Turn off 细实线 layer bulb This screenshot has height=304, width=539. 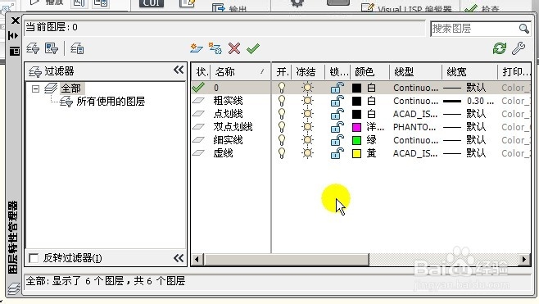[x=282, y=140]
